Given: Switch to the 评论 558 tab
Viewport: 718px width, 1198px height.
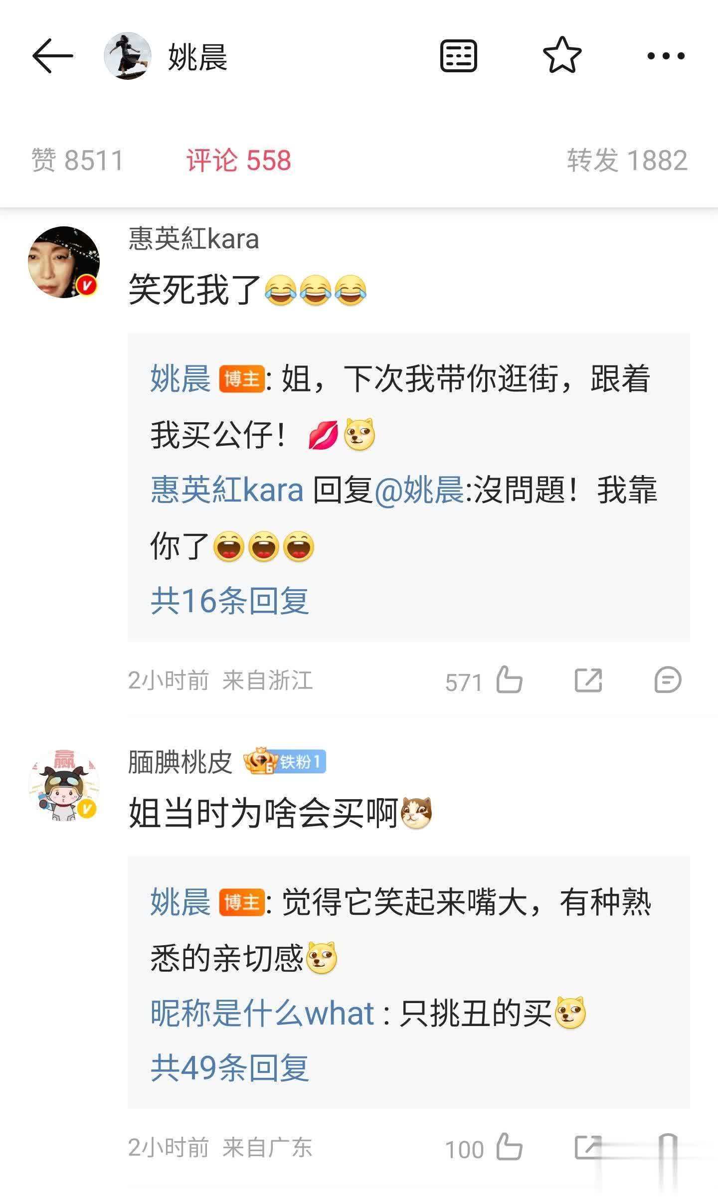Looking at the screenshot, I should pyautogui.click(x=239, y=161).
